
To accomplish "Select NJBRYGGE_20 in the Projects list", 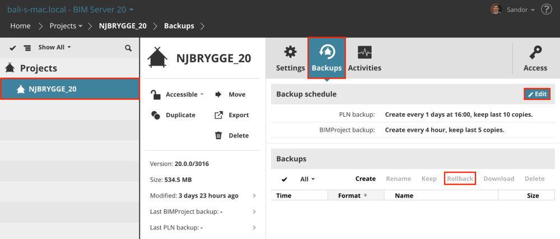I will coord(70,89).
